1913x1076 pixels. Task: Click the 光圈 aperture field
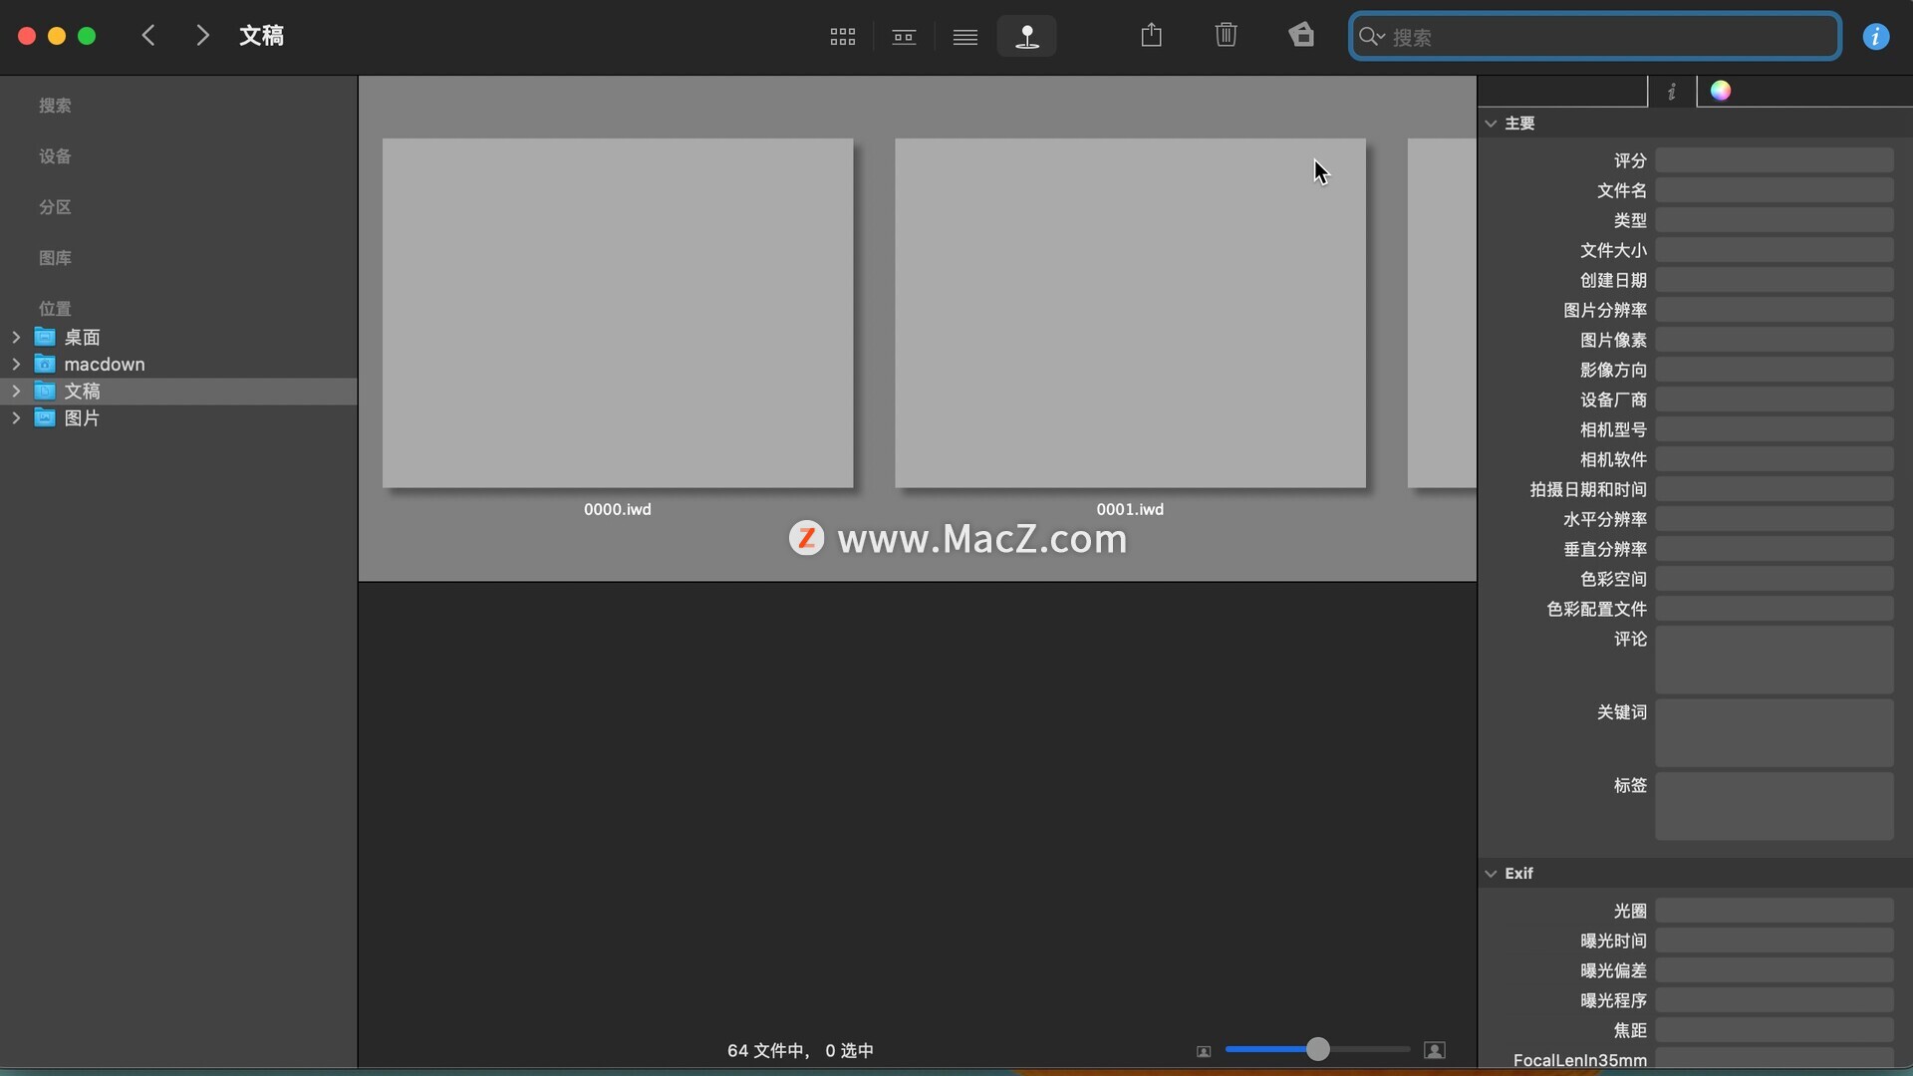click(x=1774, y=911)
